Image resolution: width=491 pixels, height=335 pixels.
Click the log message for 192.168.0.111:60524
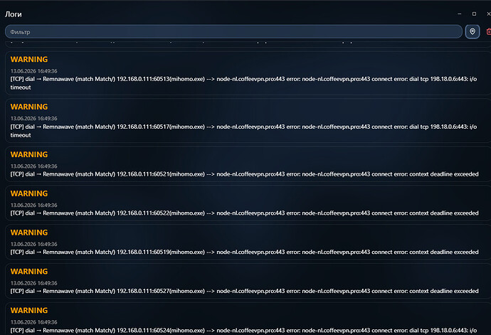coord(243,331)
